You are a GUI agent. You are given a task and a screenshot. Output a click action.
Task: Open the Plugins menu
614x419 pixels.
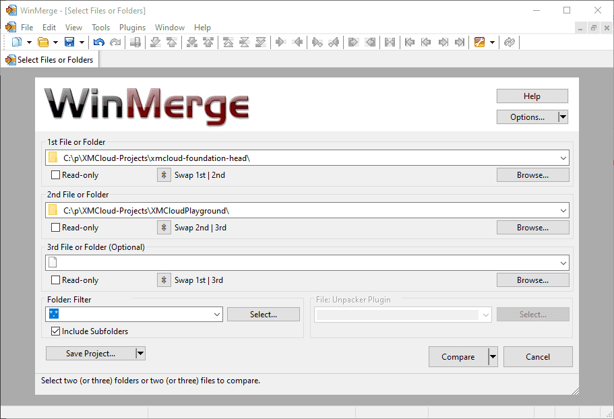coord(132,28)
